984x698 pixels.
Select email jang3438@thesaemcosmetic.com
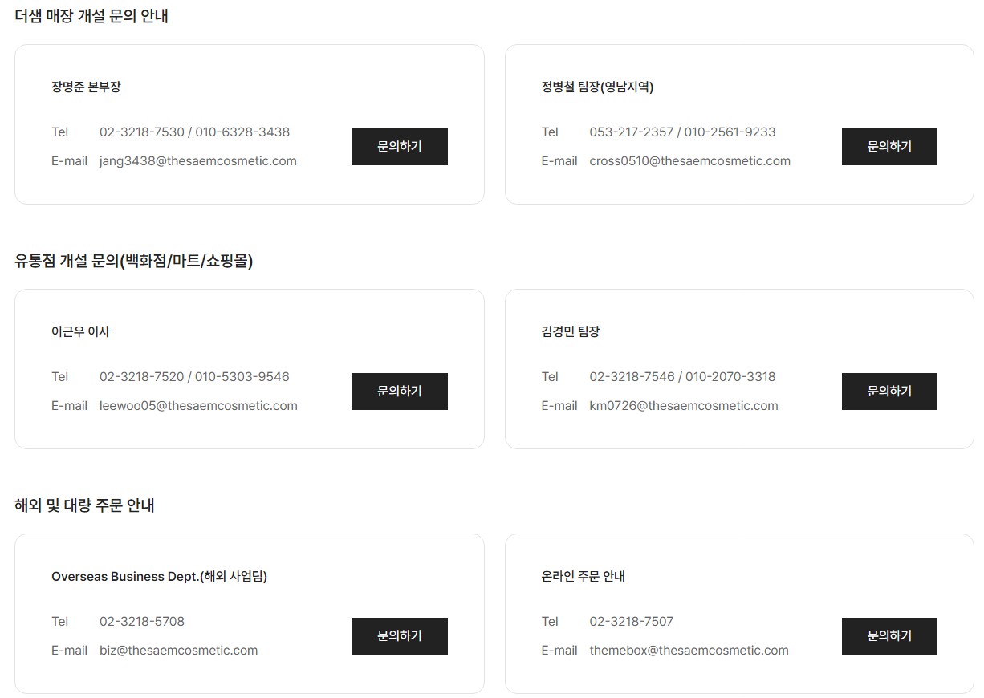pos(198,161)
